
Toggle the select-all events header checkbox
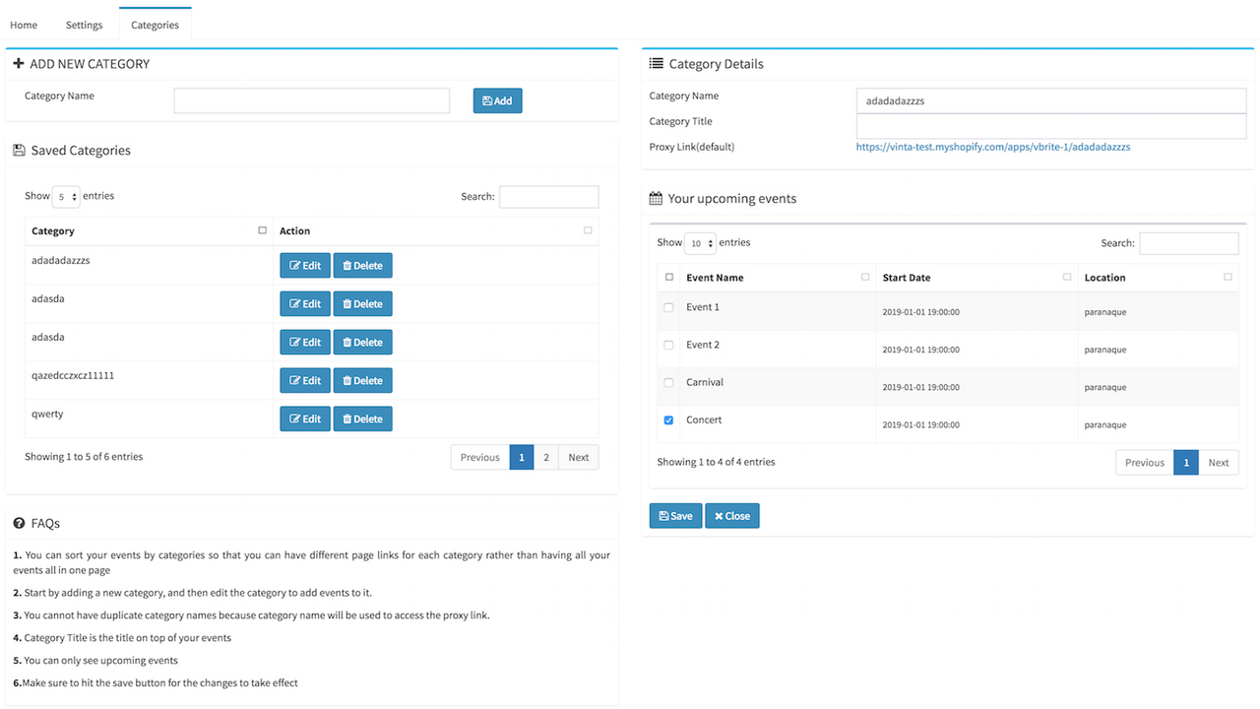[x=669, y=278]
